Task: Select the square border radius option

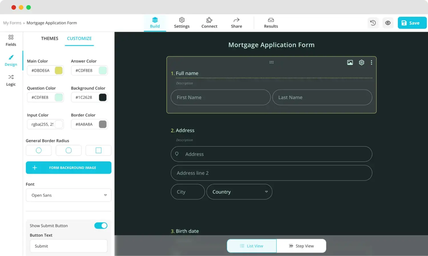Action: tap(98, 150)
